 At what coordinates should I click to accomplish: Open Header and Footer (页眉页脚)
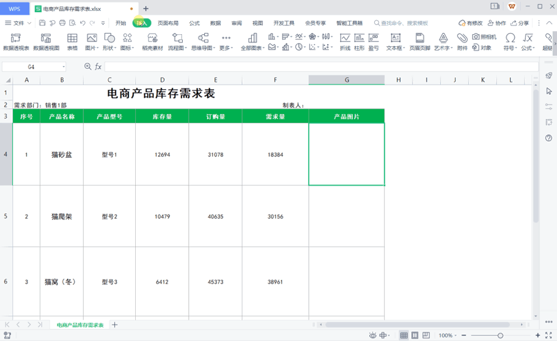(x=419, y=42)
